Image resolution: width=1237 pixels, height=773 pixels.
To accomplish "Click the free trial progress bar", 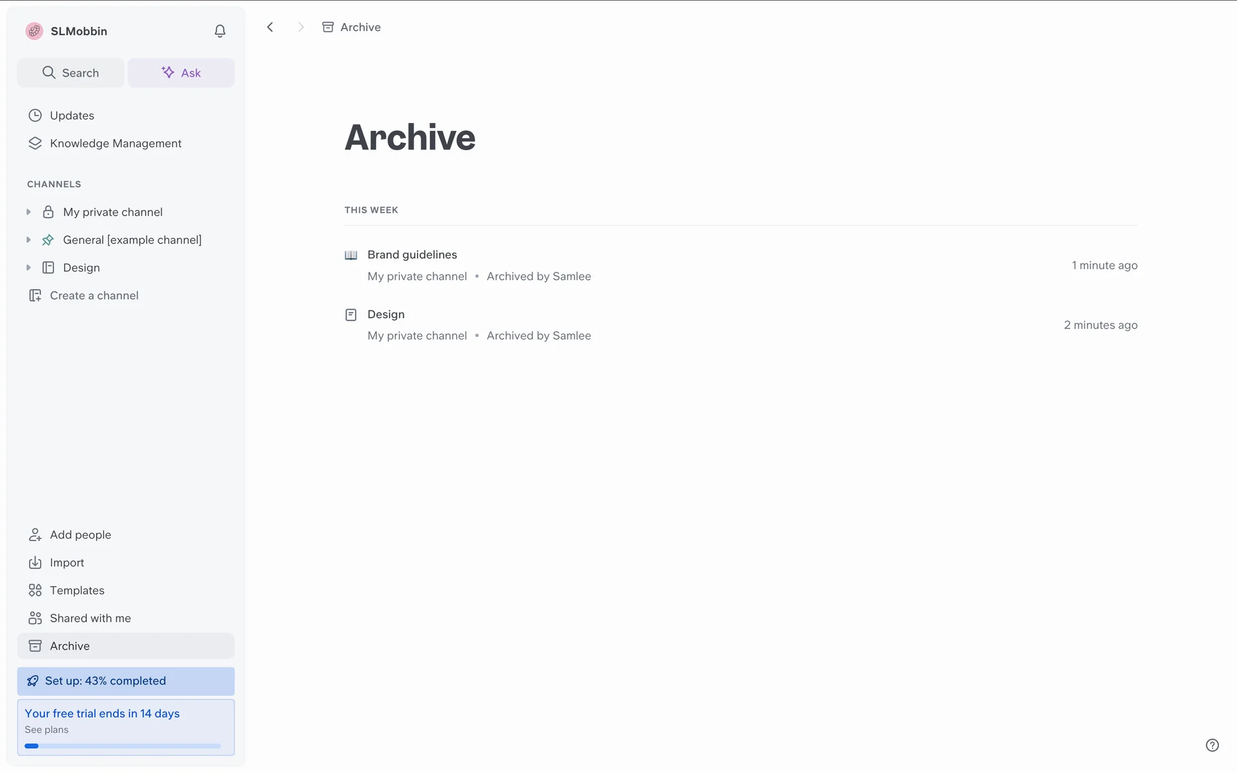I will (x=122, y=746).
